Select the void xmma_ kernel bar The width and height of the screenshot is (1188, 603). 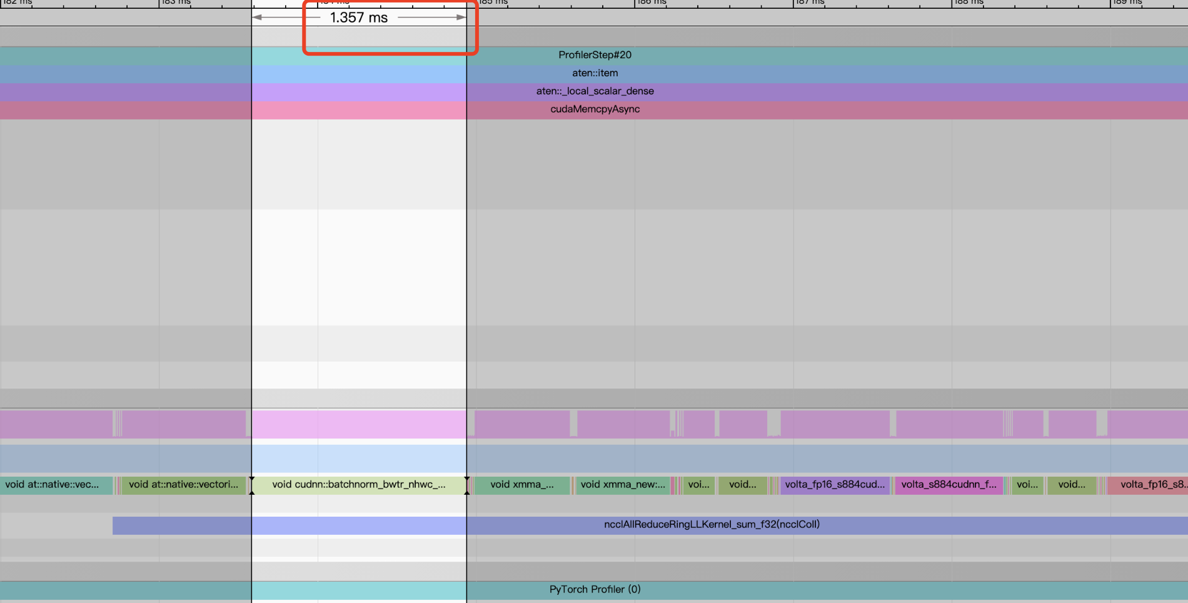coord(521,485)
